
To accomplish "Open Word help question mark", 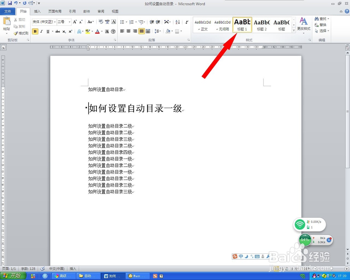I will click(x=347, y=11).
